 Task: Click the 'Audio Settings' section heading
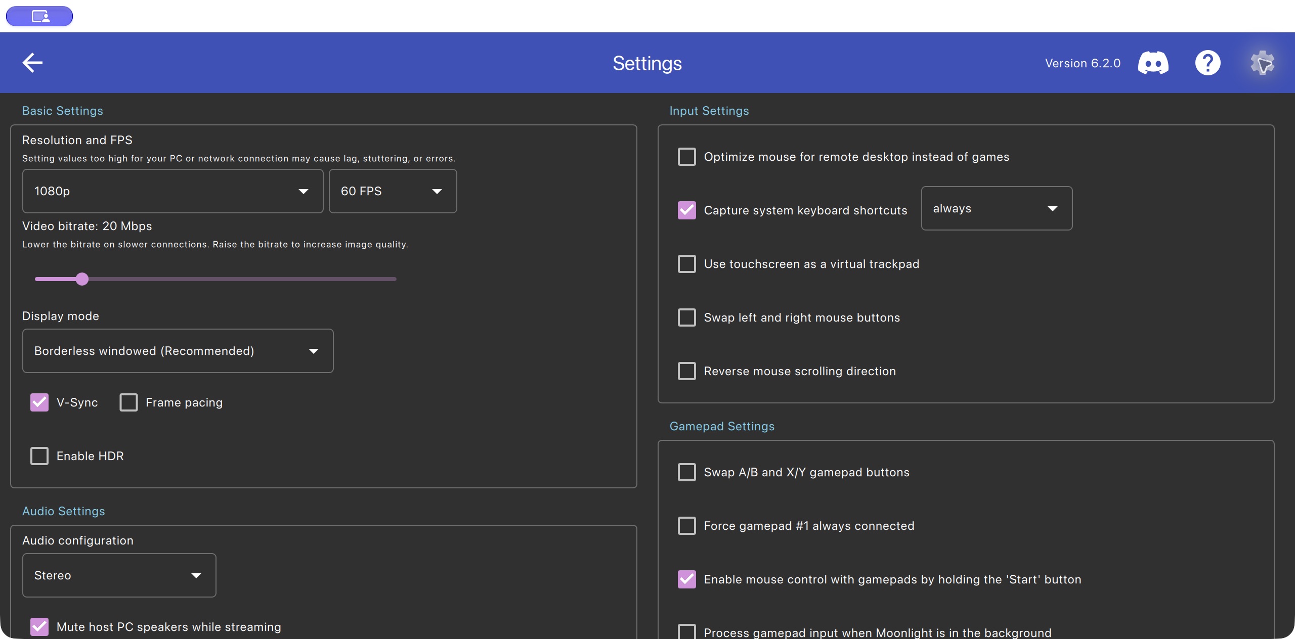(x=64, y=511)
